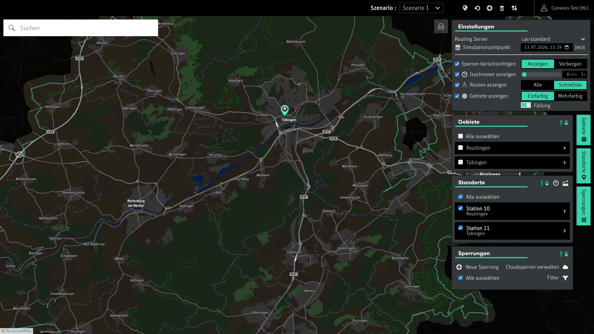This screenshot has height=334, width=594.
Task: Add a new scenario with plus icon
Action: tap(490, 8)
